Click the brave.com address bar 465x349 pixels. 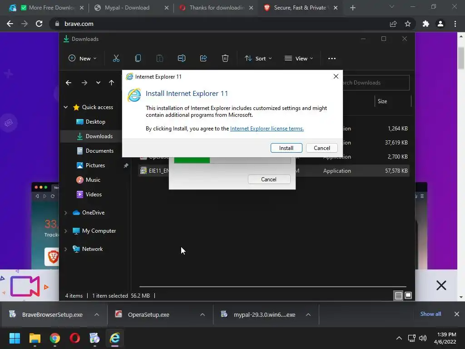tap(219, 24)
